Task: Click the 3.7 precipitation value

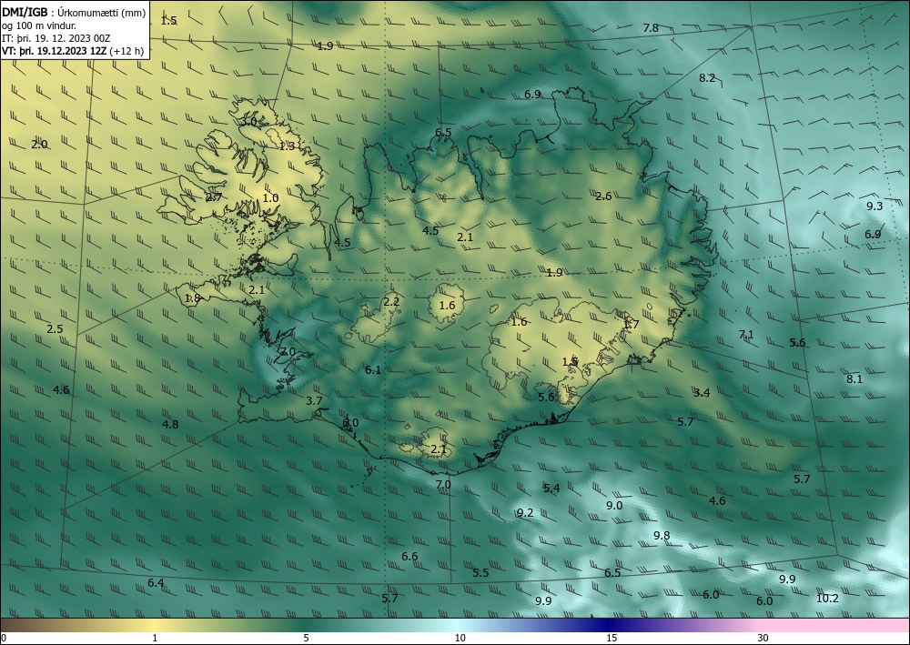Action: tap(314, 400)
